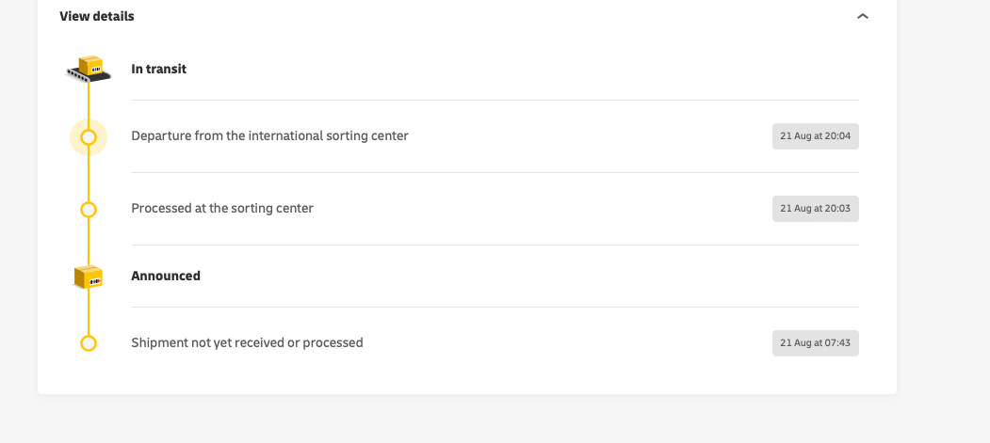Collapse the View details chevron
This screenshot has width=990, height=443.
[862, 16]
